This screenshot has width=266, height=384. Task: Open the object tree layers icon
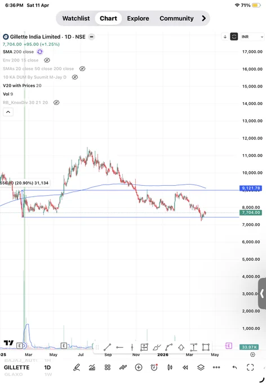point(201,367)
